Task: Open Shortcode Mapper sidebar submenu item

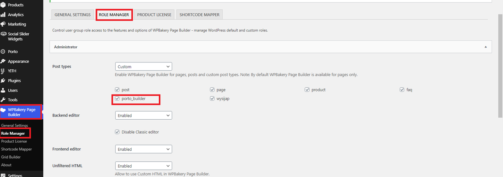Action: pyautogui.click(x=17, y=149)
